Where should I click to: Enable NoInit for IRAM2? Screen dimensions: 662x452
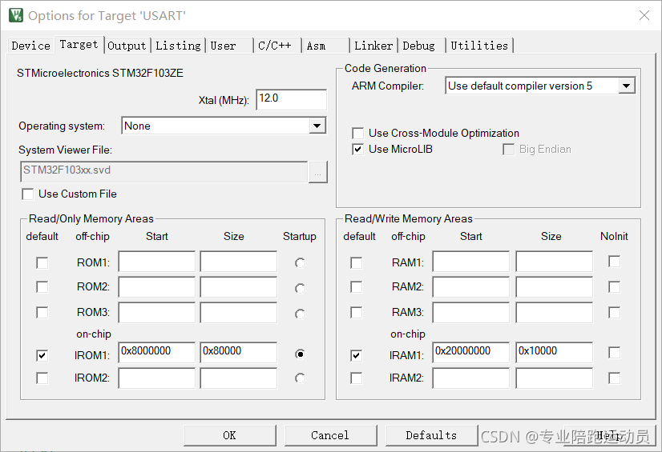(614, 378)
